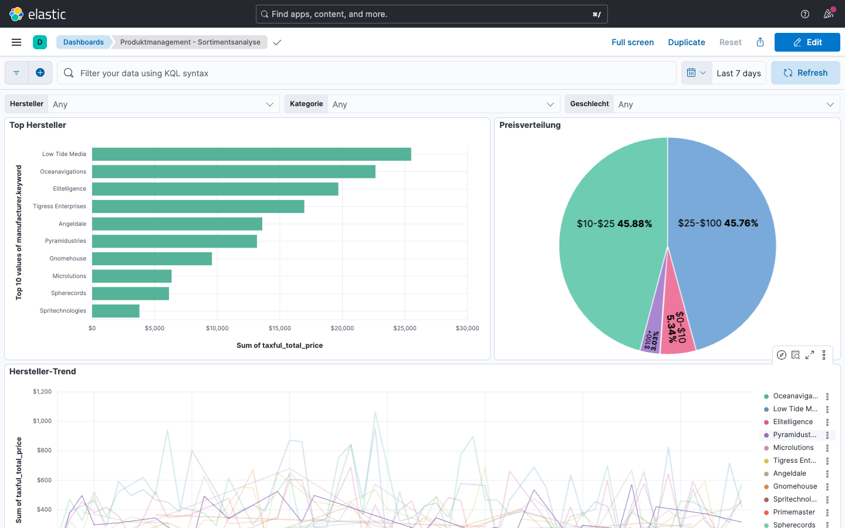Click the Edit button

(807, 42)
